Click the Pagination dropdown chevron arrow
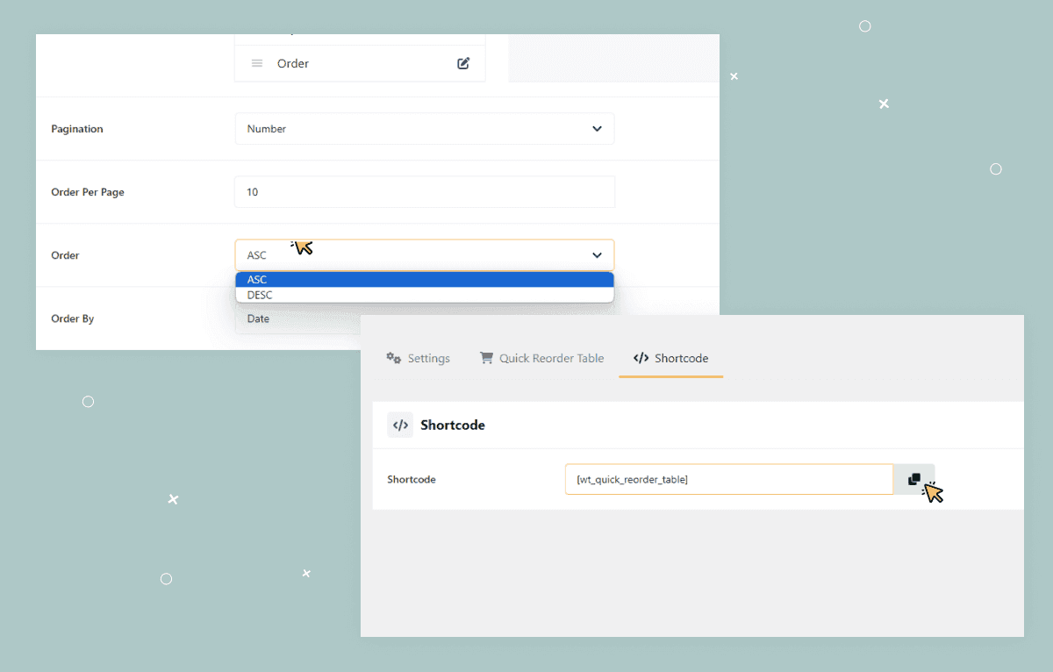This screenshot has height=672, width=1053. (597, 128)
